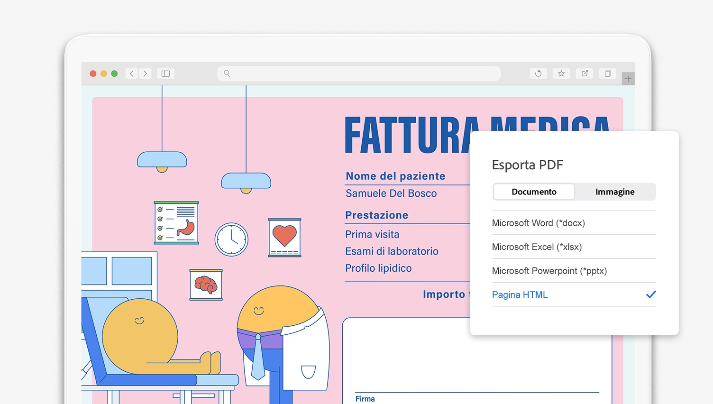Viewport: 713px width, 404px height.
Task: Expand export options for Microsoft Powerpoint (*pptx)
Action: click(549, 271)
